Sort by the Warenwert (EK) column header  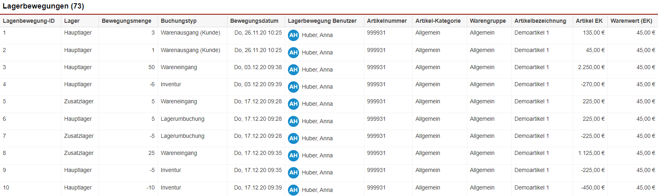[631, 21]
